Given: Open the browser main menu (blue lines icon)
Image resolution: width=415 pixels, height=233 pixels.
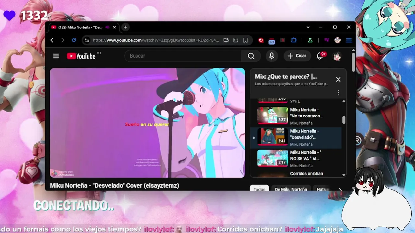Looking at the screenshot, I should [349, 40].
